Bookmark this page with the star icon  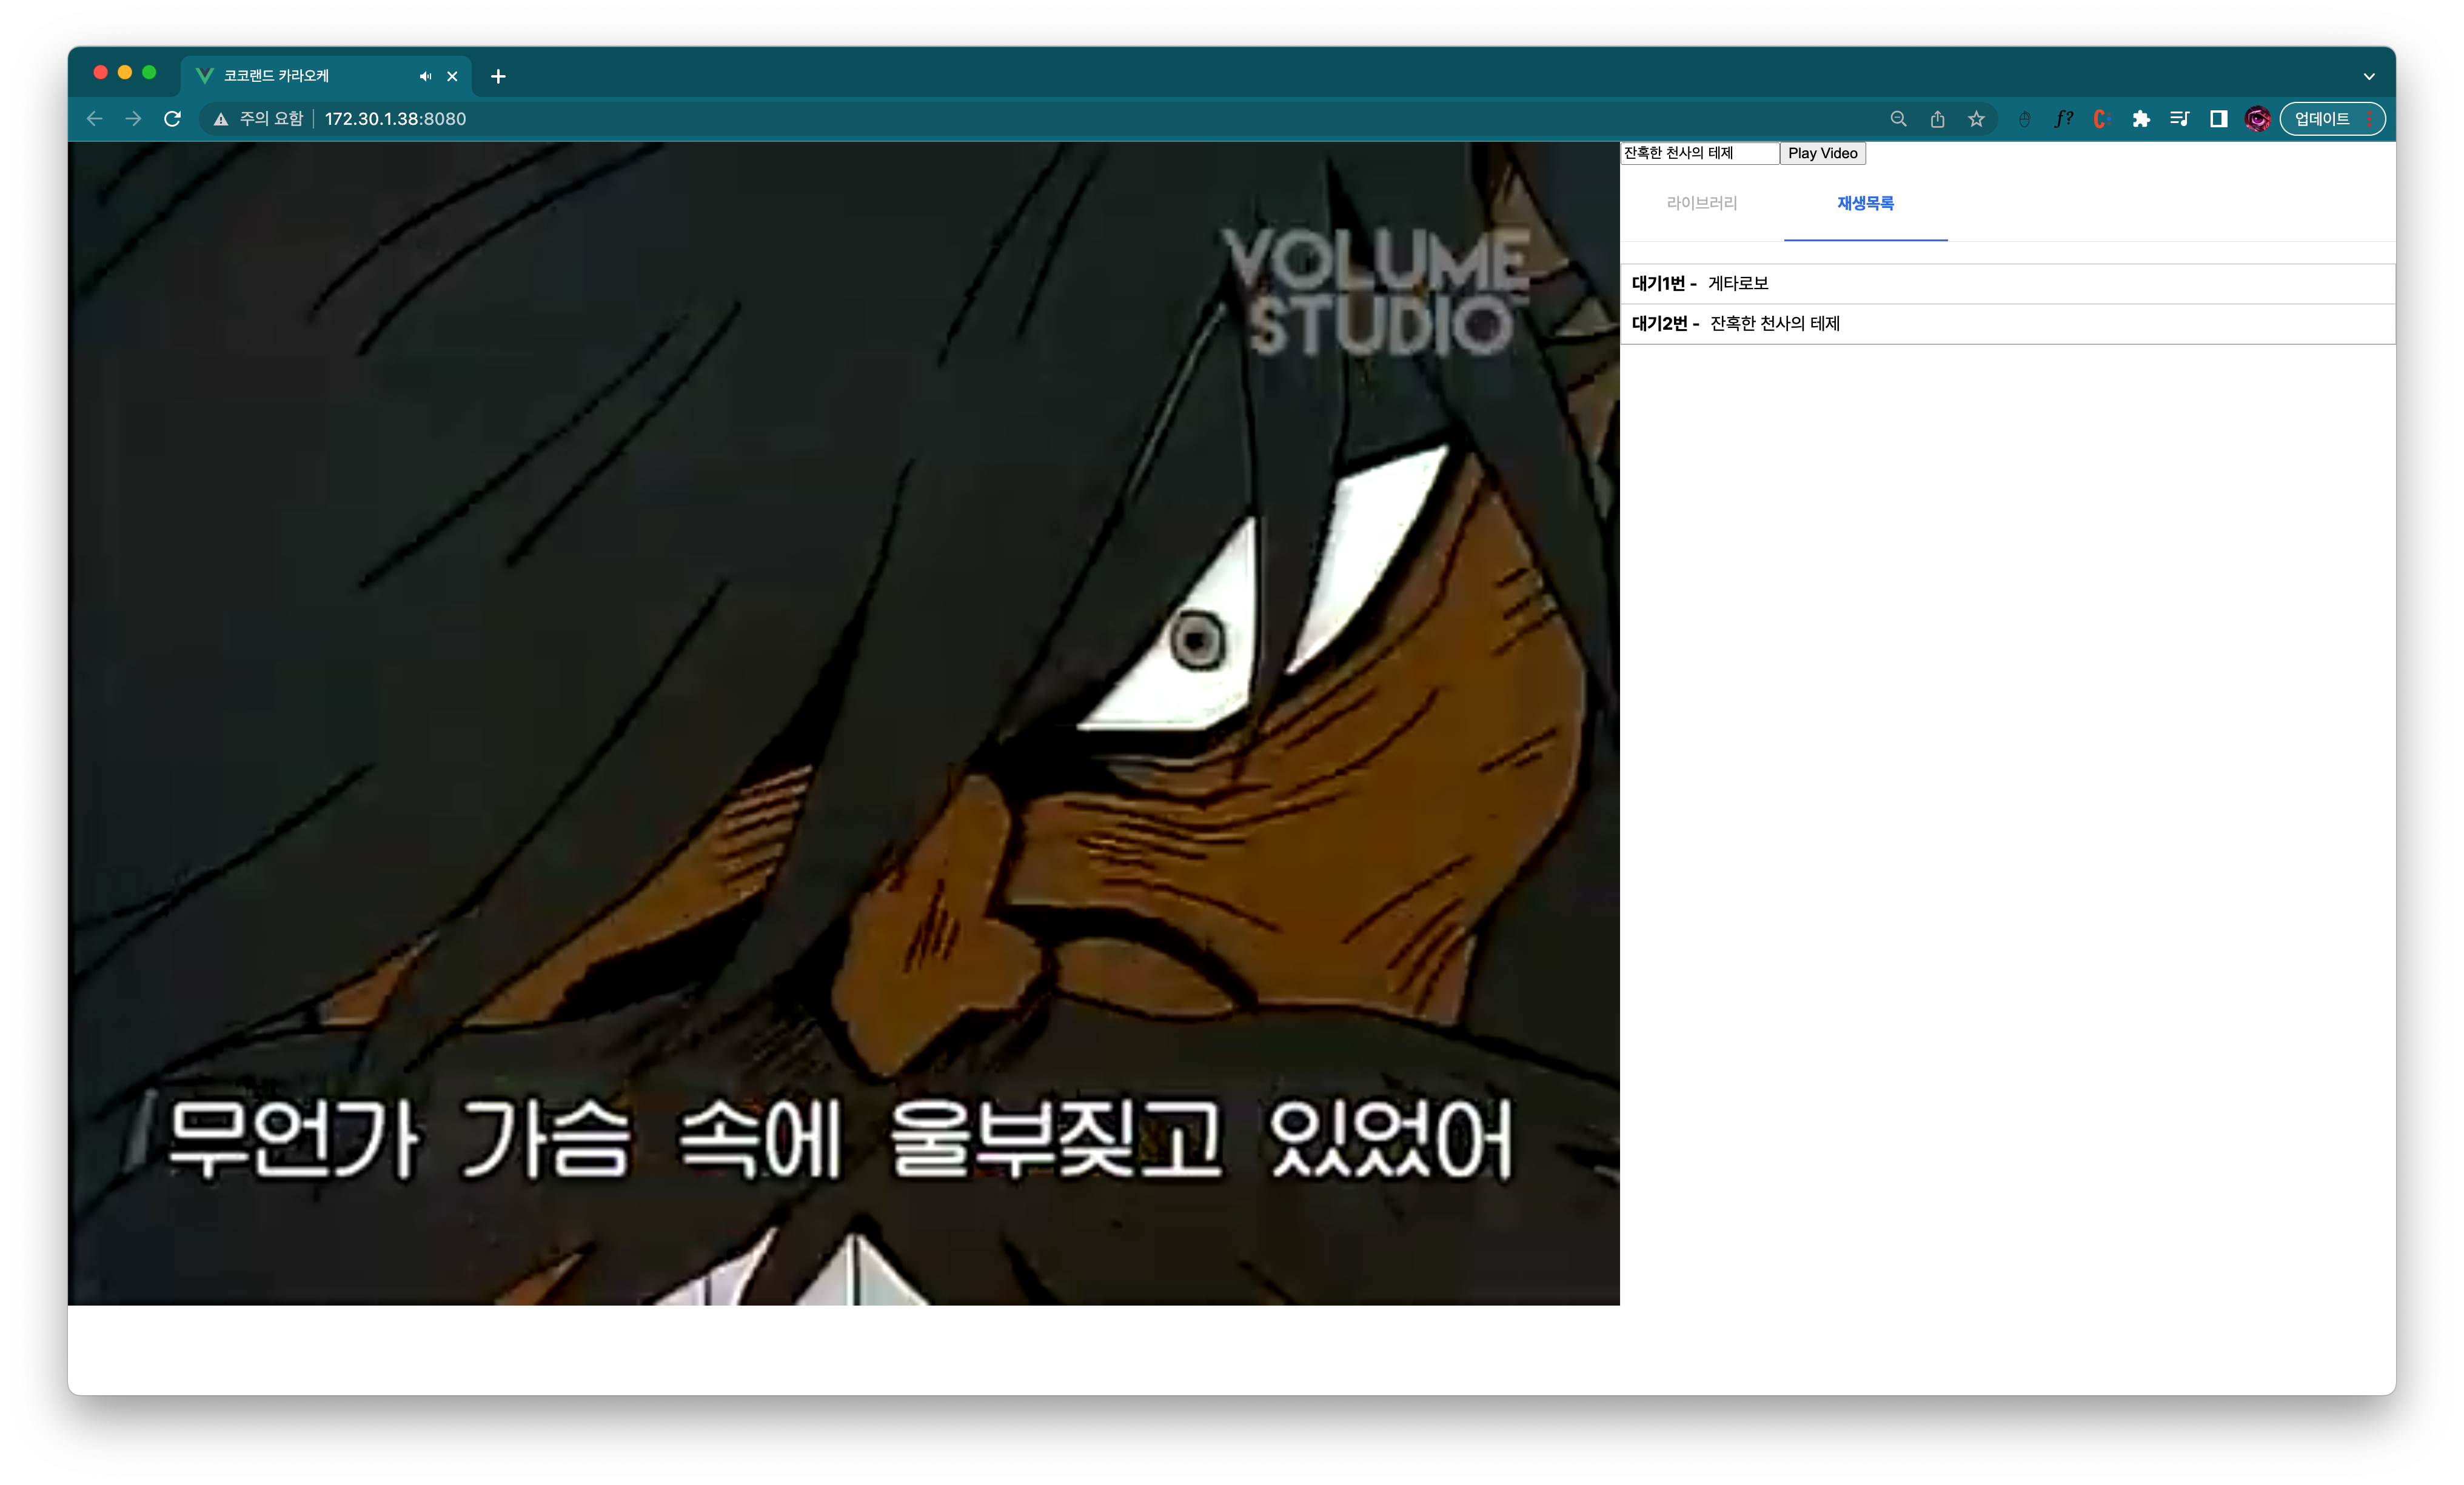click(1976, 119)
